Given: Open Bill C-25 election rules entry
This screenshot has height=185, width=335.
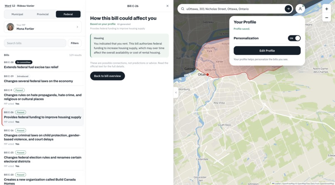Looking at the screenshot, I should [43, 159].
